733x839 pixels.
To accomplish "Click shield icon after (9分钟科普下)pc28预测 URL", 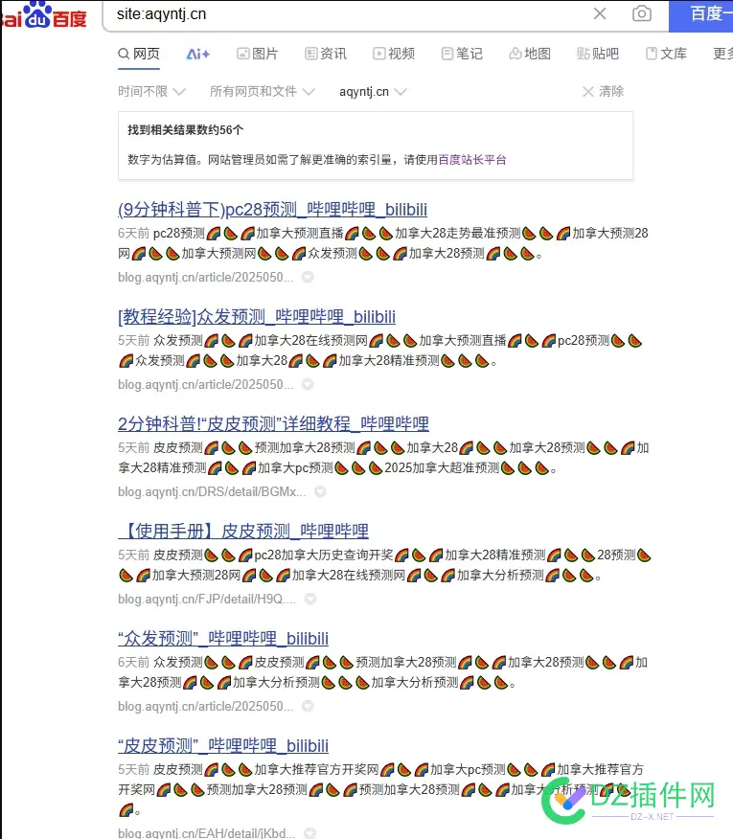I will [x=308, y=277].
